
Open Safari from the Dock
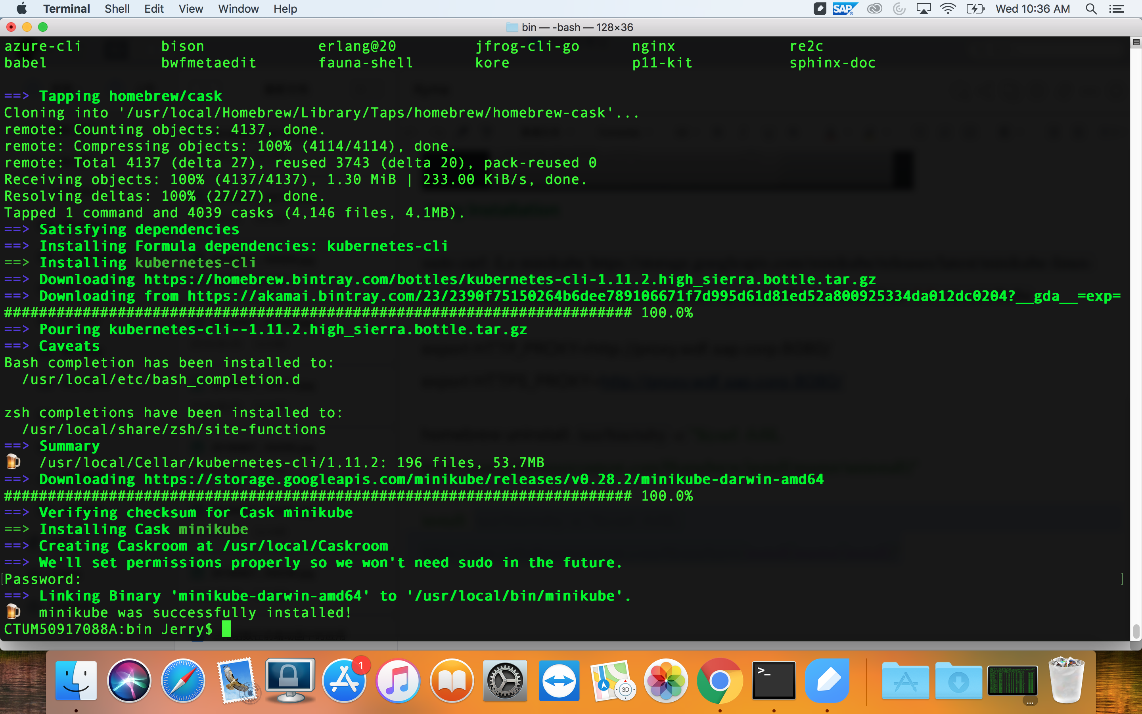(183, 680)
